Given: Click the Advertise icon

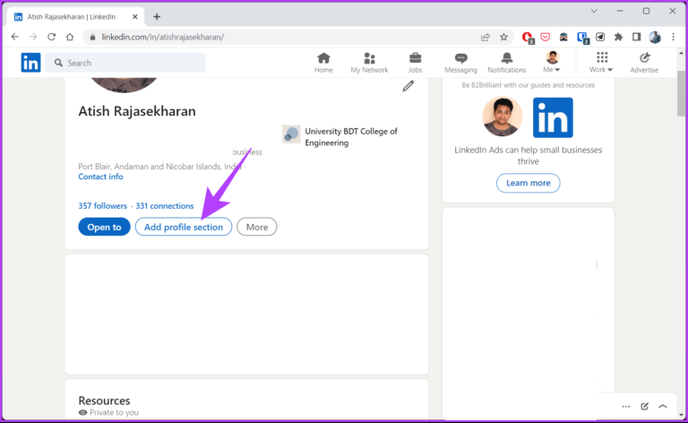Looking at the screenshot, I should (644, 63).
